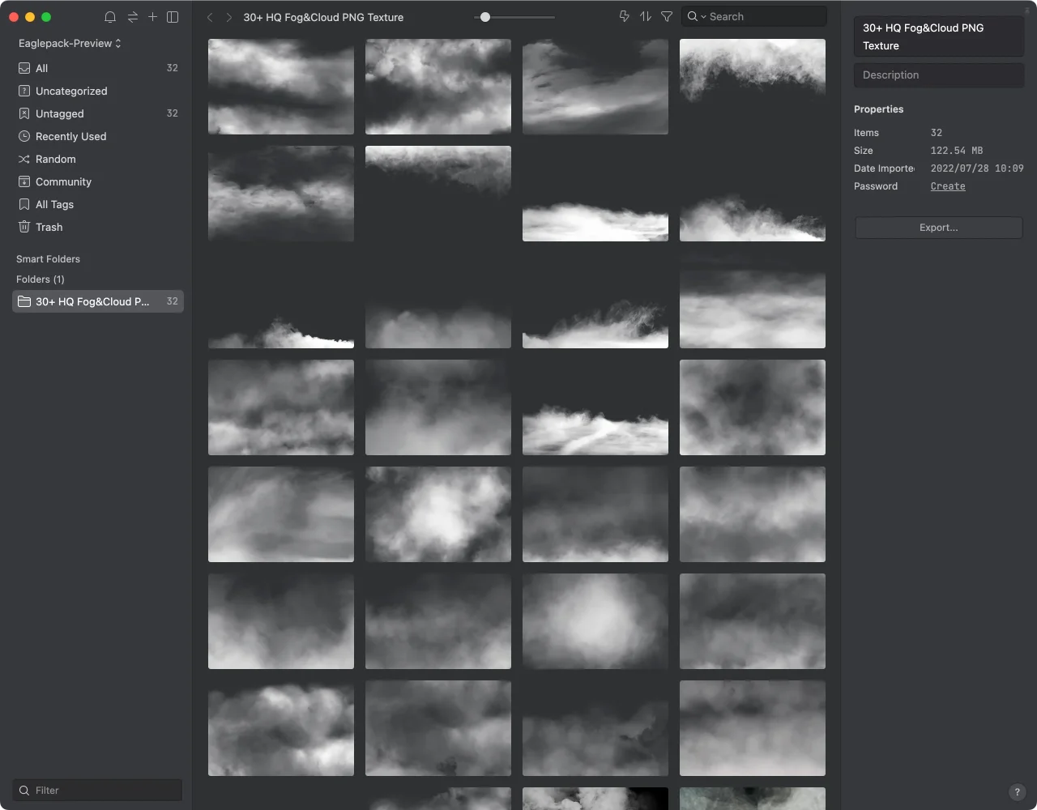The width and height of the screenshot is (1037, 810).
Task: Select the fourth thumbnail in fourth row
Action: pos(753,407)
